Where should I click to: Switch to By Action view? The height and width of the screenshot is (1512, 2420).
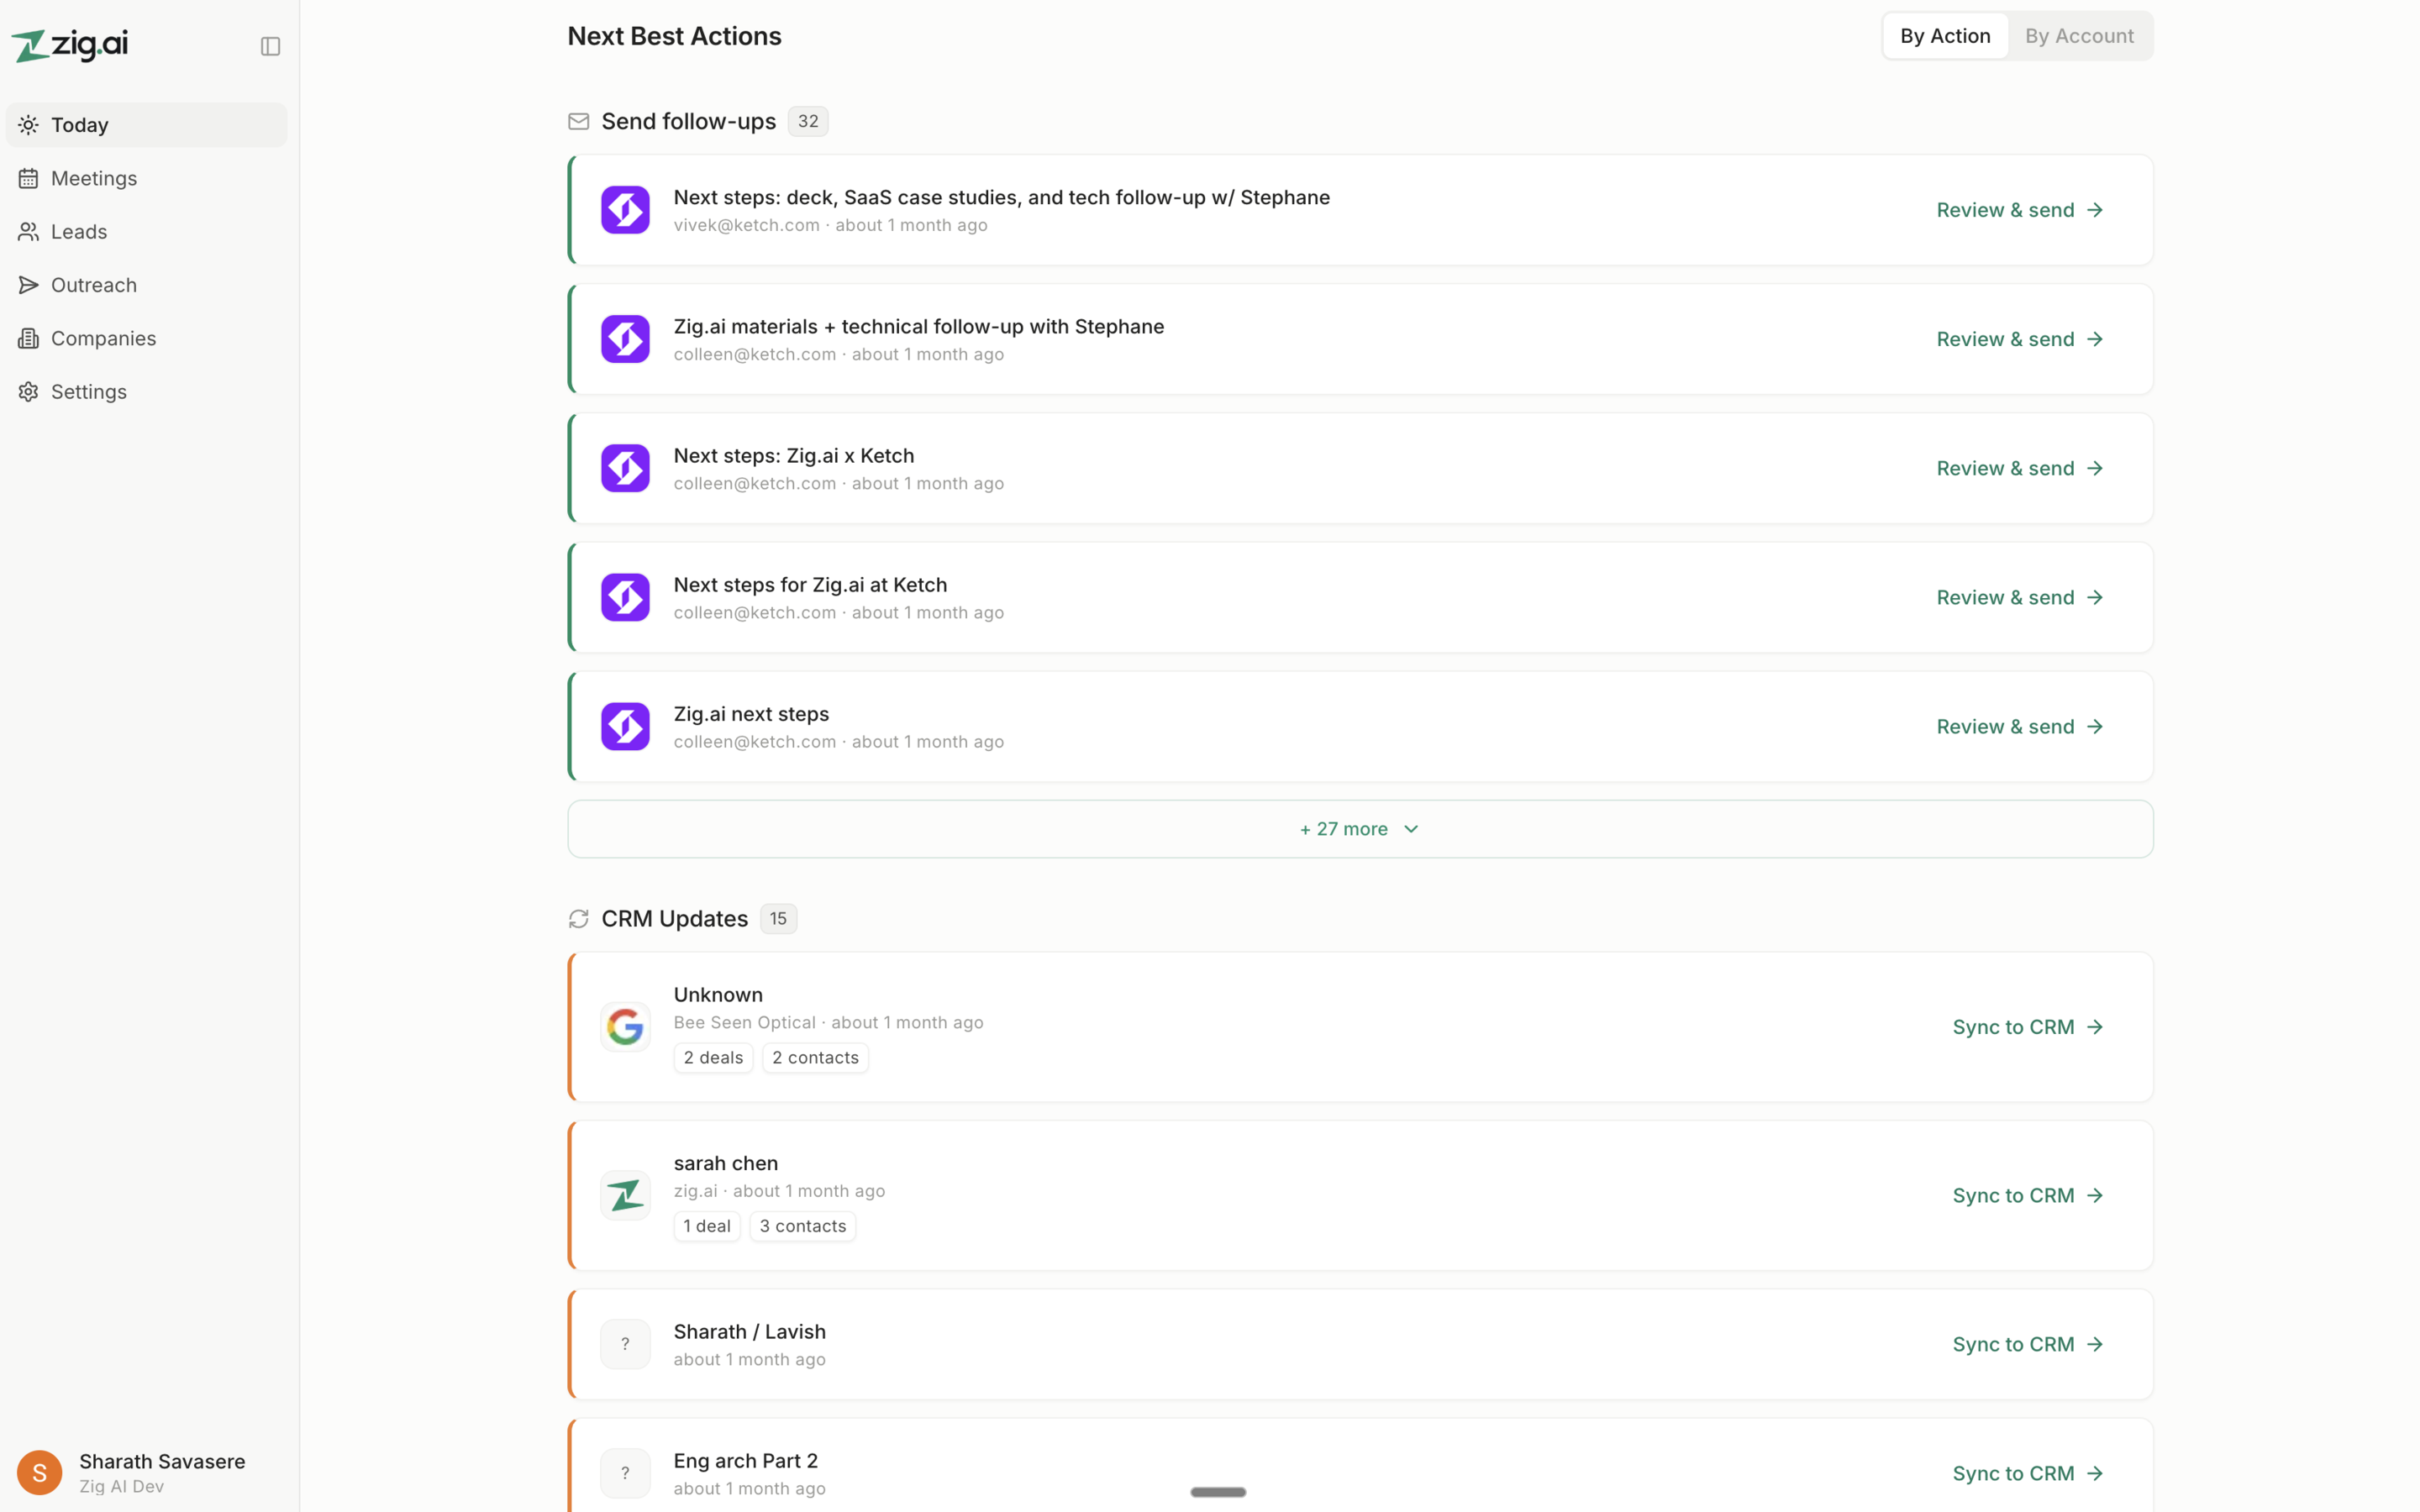pyautogui.click(x=1945, y=36)
